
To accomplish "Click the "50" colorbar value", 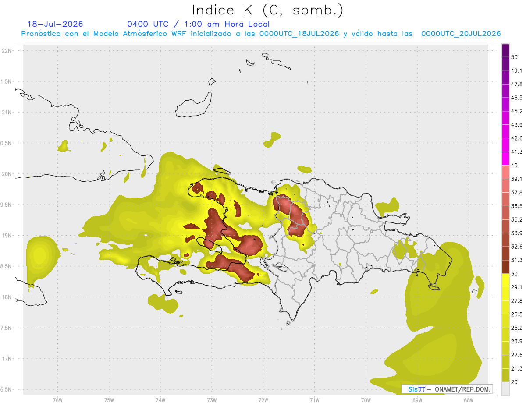I will [515, 57].
